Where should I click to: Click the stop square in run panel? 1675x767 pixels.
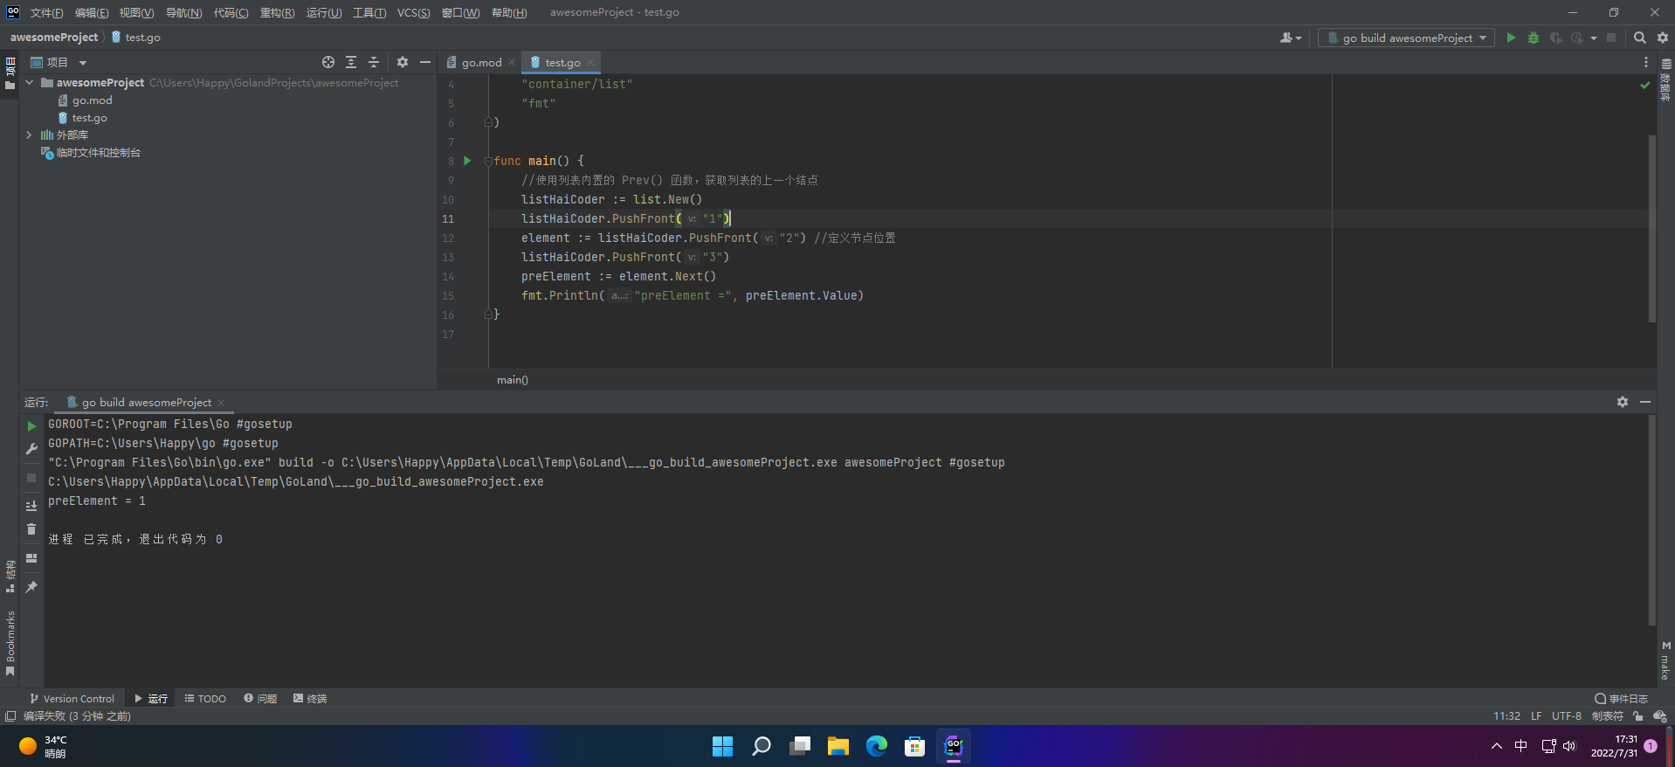click(31, 478)
